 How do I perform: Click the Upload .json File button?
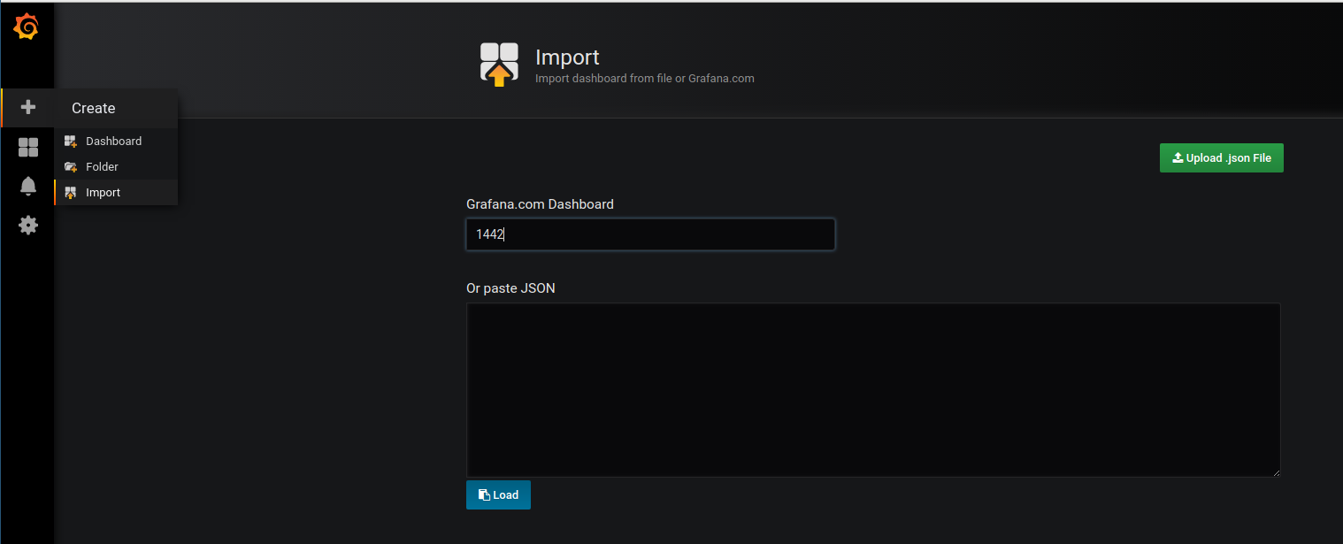(1221, 157)
